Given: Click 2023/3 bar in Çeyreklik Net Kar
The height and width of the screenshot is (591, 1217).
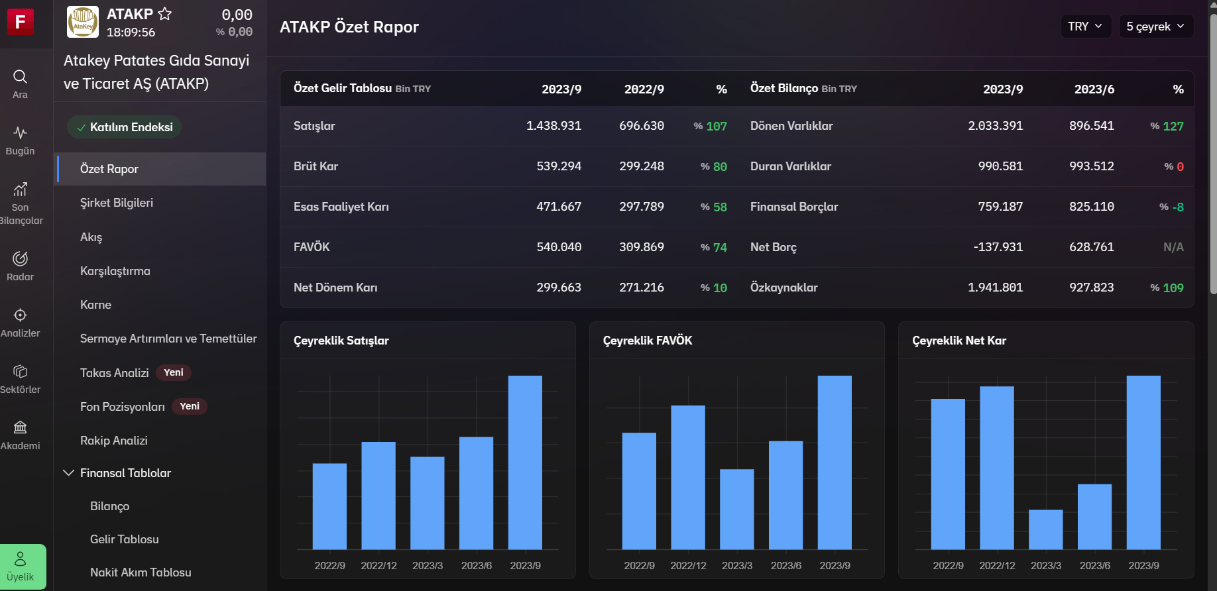Looking at the screenshot, I should point(1046,529).
